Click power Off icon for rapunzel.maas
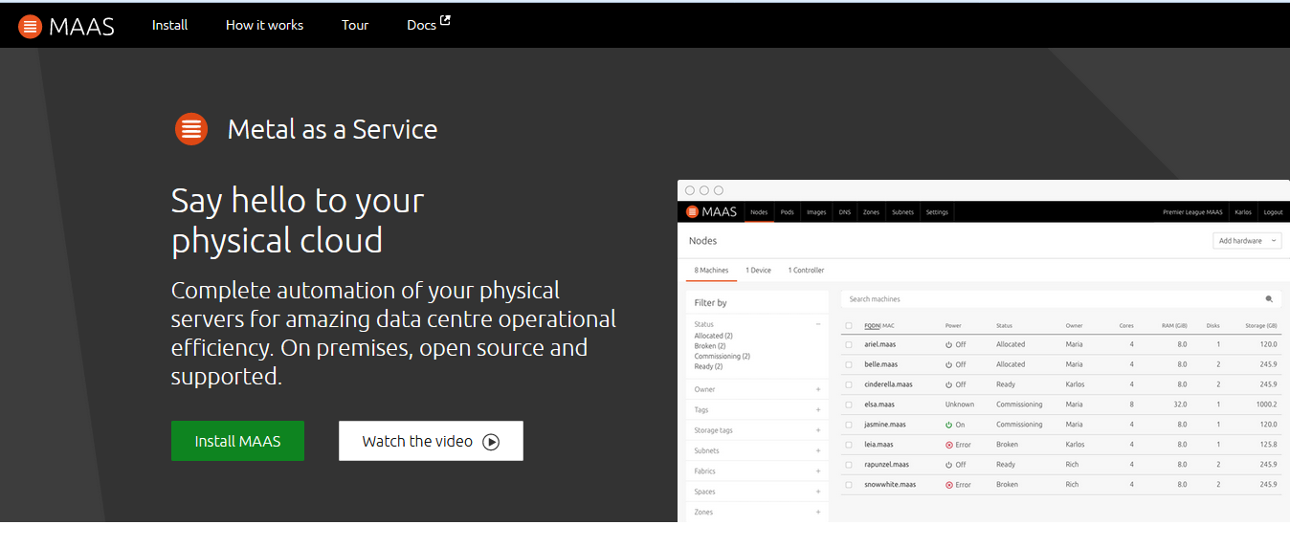Viewport: 1290px width, 547px height. click(x=948, y=465)
